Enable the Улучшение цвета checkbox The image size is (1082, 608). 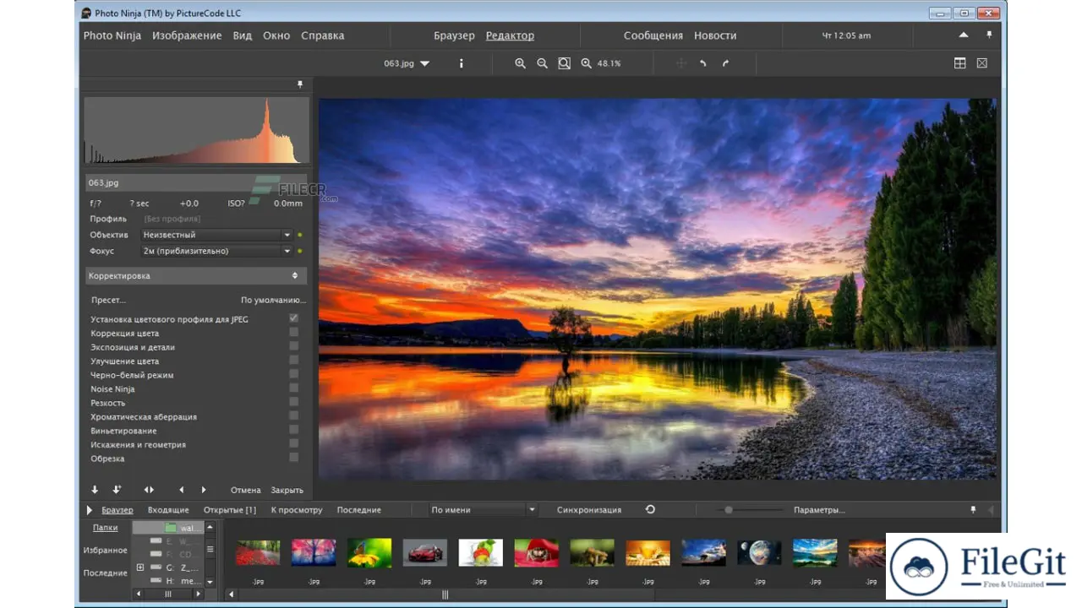pos(293,361)
